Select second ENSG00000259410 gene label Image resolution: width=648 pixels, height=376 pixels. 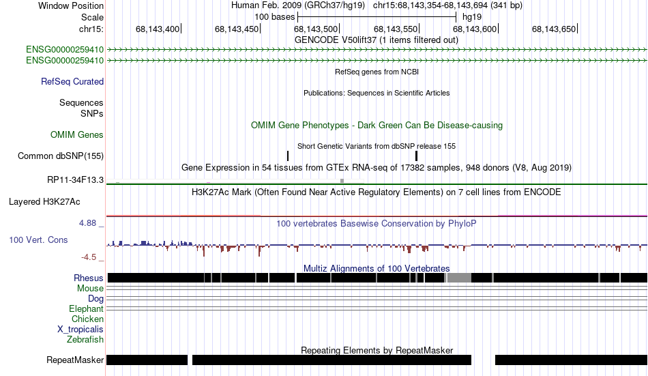(x=65, y=60)
